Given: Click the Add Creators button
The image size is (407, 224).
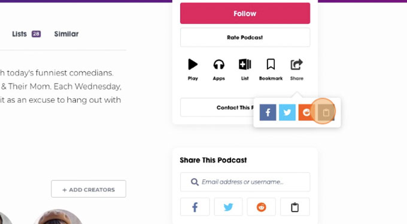Looking at the screenshot, I should click(x=89, y=189).
